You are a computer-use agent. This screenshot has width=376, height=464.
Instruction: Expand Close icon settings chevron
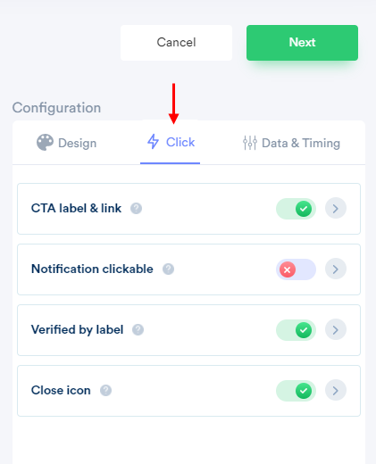pos(336,390)
